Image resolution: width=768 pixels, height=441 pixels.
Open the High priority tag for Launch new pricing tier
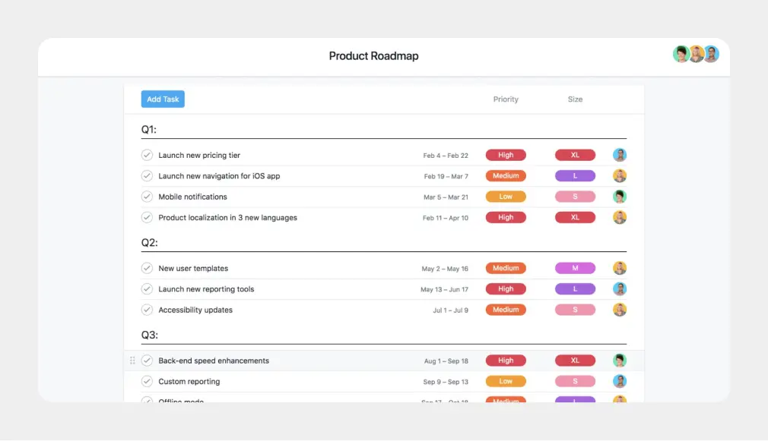[x=506, y=155]
